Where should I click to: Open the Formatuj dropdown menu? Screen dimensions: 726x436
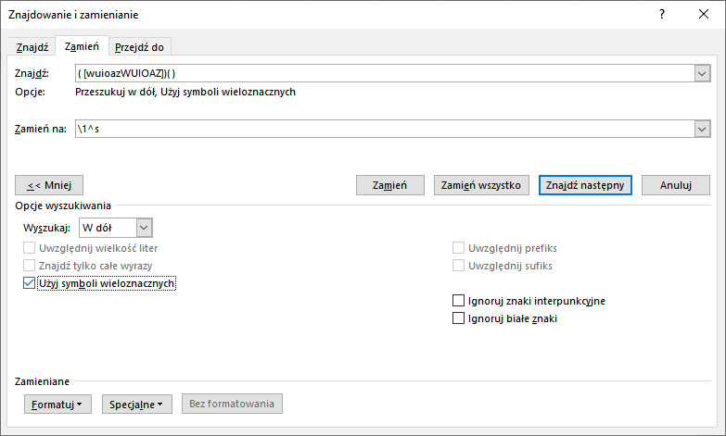click(57, 405)
